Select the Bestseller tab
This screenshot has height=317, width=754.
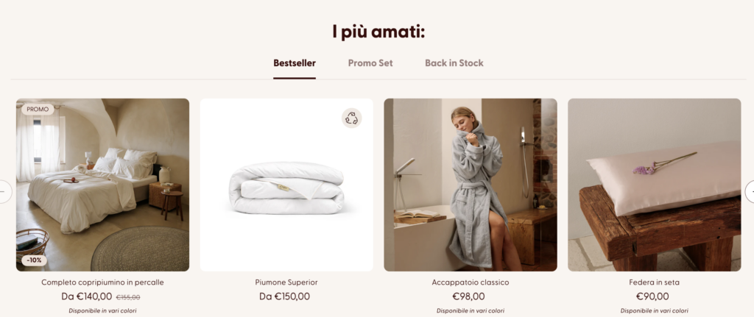tap(295, 63)
